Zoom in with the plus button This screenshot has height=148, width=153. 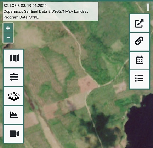tap(8, 28)
